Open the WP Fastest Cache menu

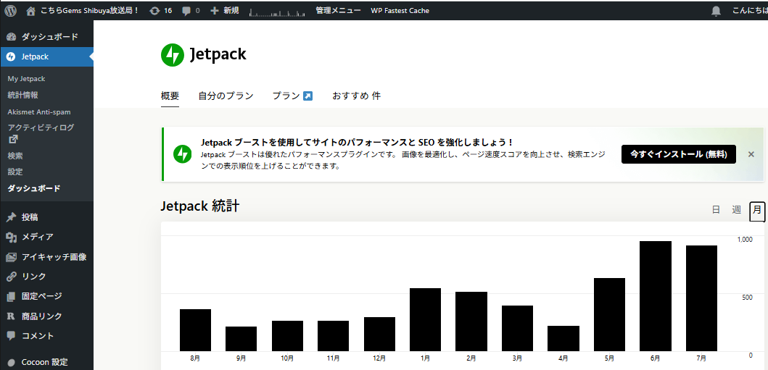point(400,10)
